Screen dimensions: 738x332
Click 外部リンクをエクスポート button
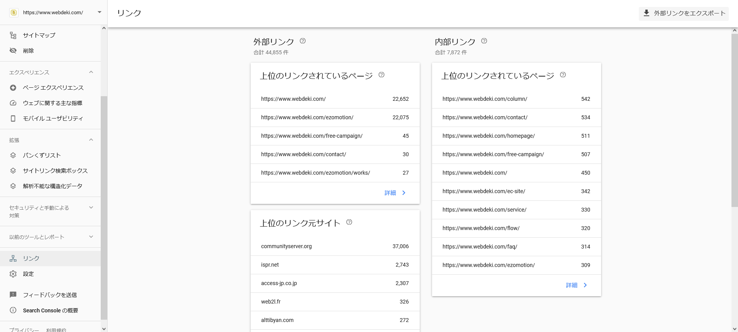coord(684,13)
